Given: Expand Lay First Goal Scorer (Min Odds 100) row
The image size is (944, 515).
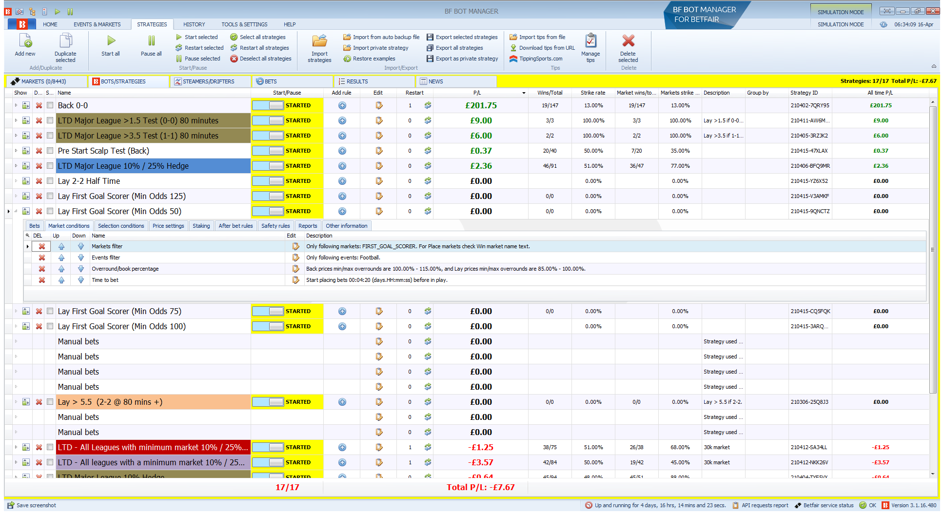Looking at the screenshot, I should (16, 326).
